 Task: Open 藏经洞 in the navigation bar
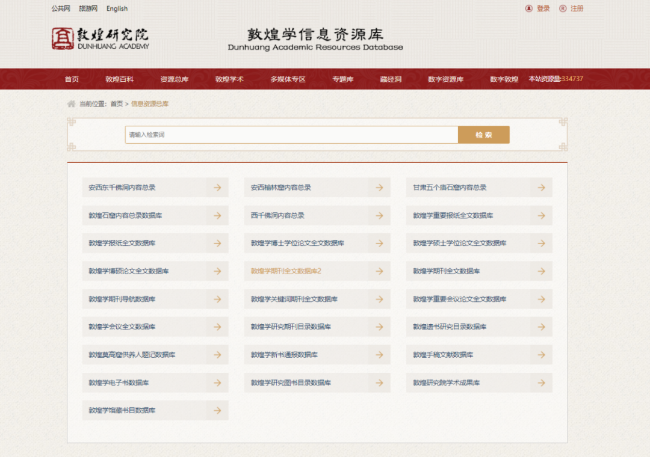pyautogui.click(x=391, y=79)
